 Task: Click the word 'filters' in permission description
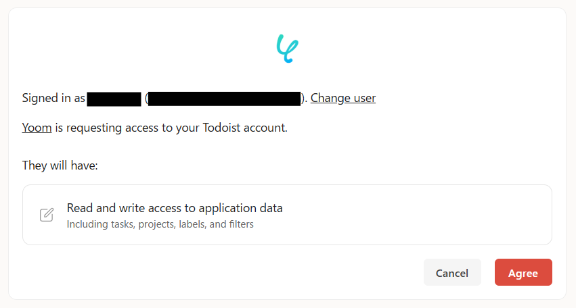coord(240,224)
